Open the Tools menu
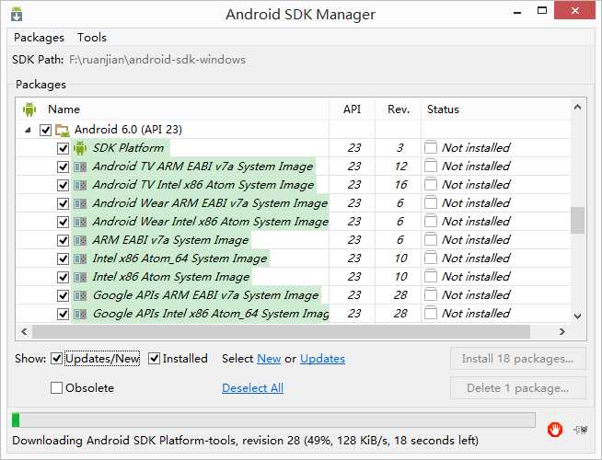The height and width of the screenshot is (460, 602). coord(92,38)
